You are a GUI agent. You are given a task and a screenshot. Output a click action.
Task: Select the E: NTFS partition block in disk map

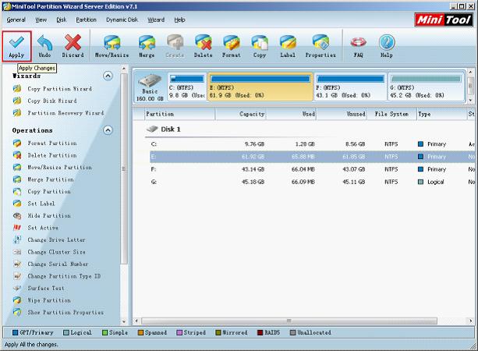(260, 87)
